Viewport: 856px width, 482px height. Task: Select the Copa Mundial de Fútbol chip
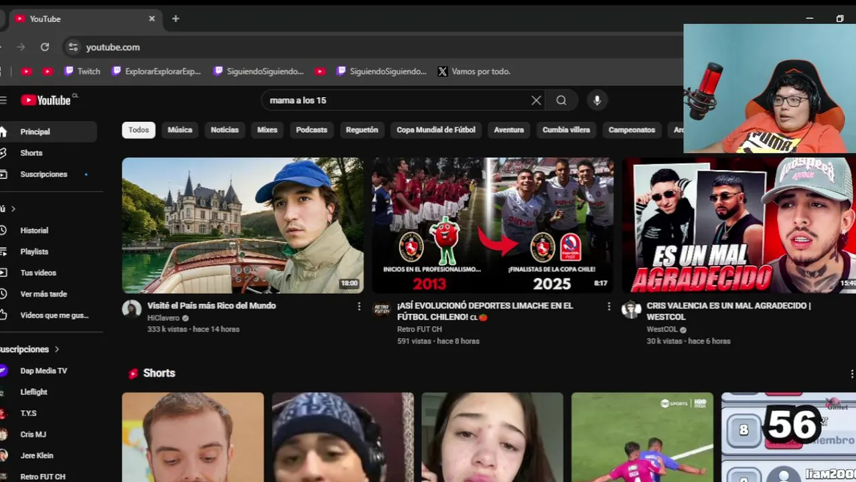pos(436,130)
